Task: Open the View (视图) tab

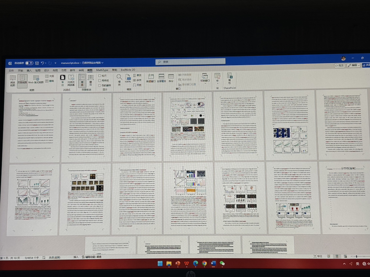Action: [90, 70]
